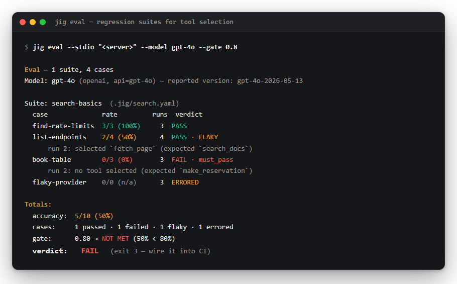This screenshot has height=284, width=457.
Task: Click the red 'NOT MET' gate status
Action: (116, 239)
